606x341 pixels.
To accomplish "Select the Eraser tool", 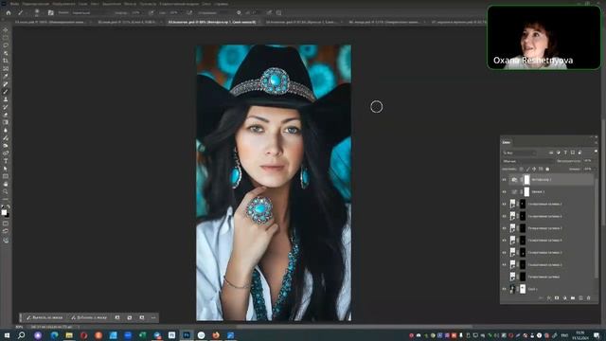I will [x=6, y=115].
